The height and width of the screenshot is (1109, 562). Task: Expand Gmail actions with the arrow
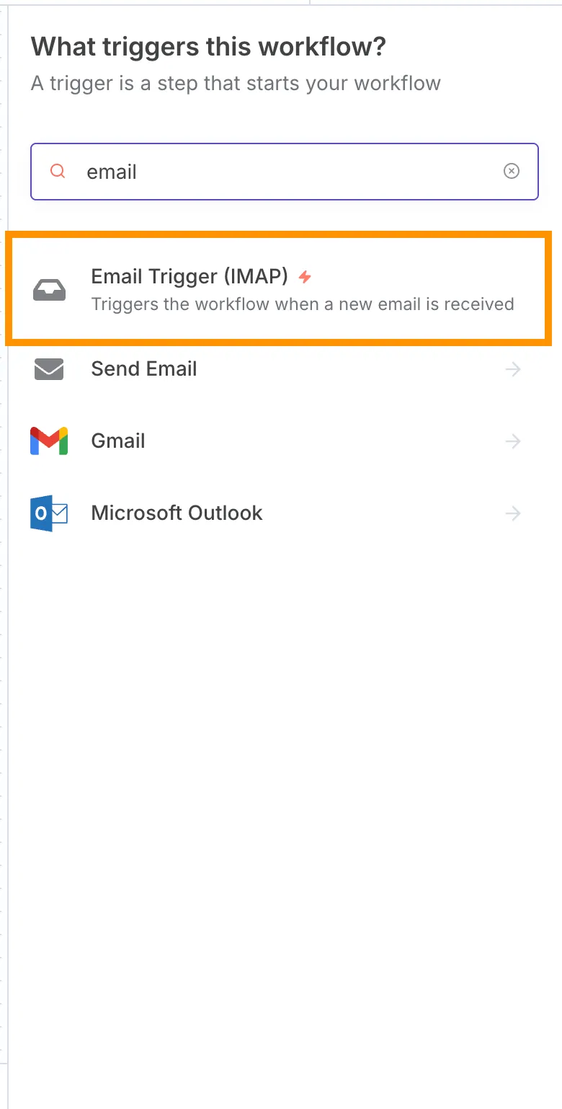[x=513, y=441]
